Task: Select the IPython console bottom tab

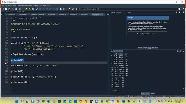Action: coord(145,94)
